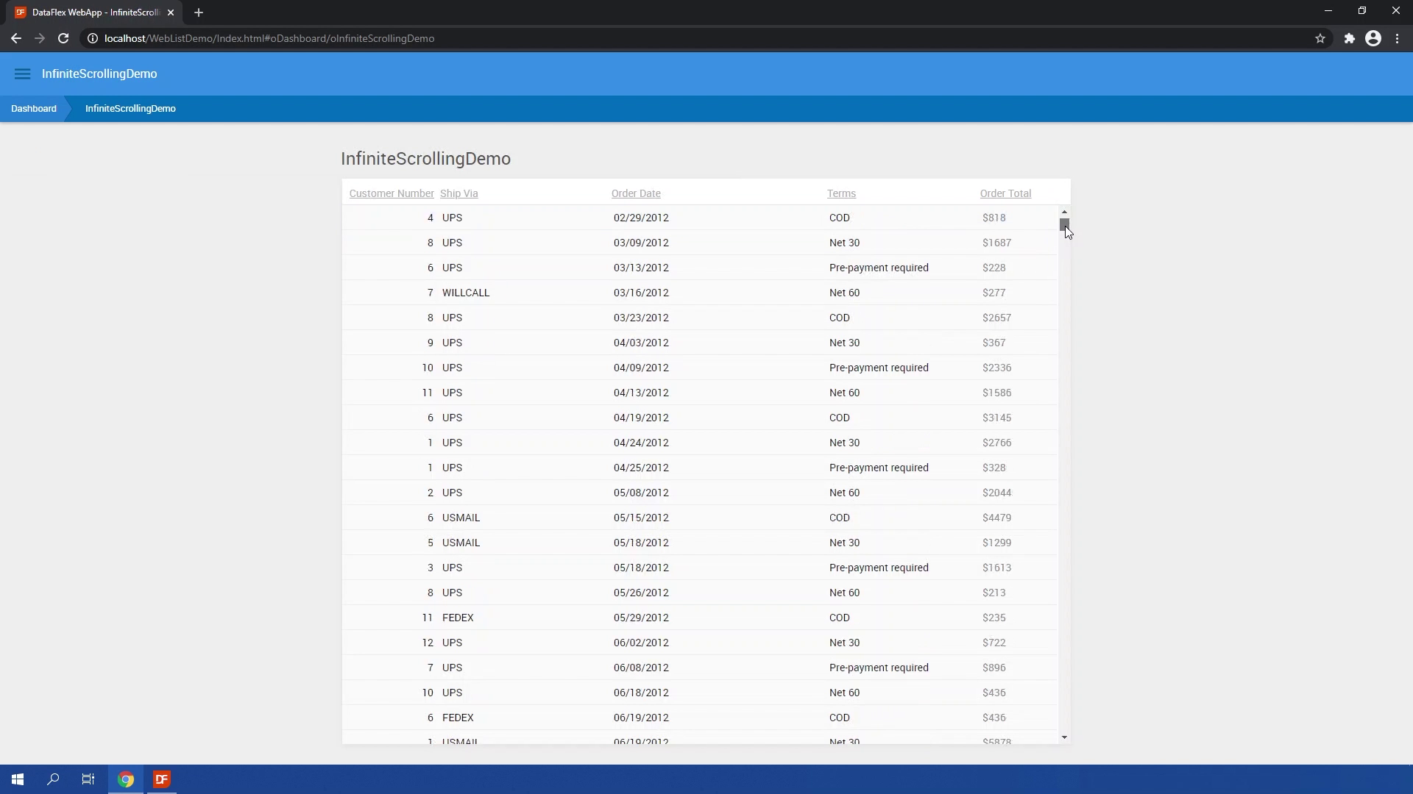
Task: Go to Dashboard breadcrumb
Action: point(34,109)
